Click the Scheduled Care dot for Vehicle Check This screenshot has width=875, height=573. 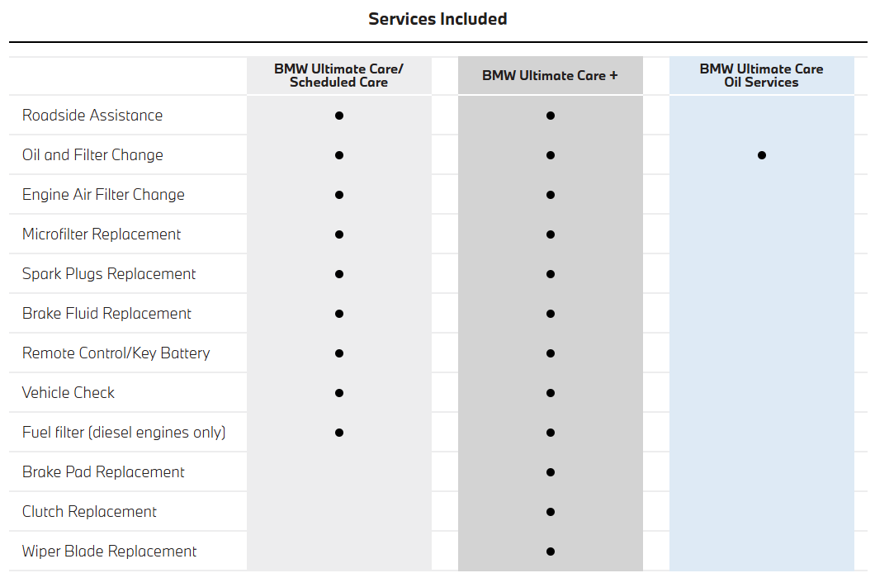pos(338,393)
